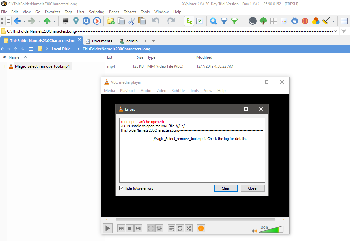
Task: Open the Playback menu in VLC
Action: [x=128, y=91]
